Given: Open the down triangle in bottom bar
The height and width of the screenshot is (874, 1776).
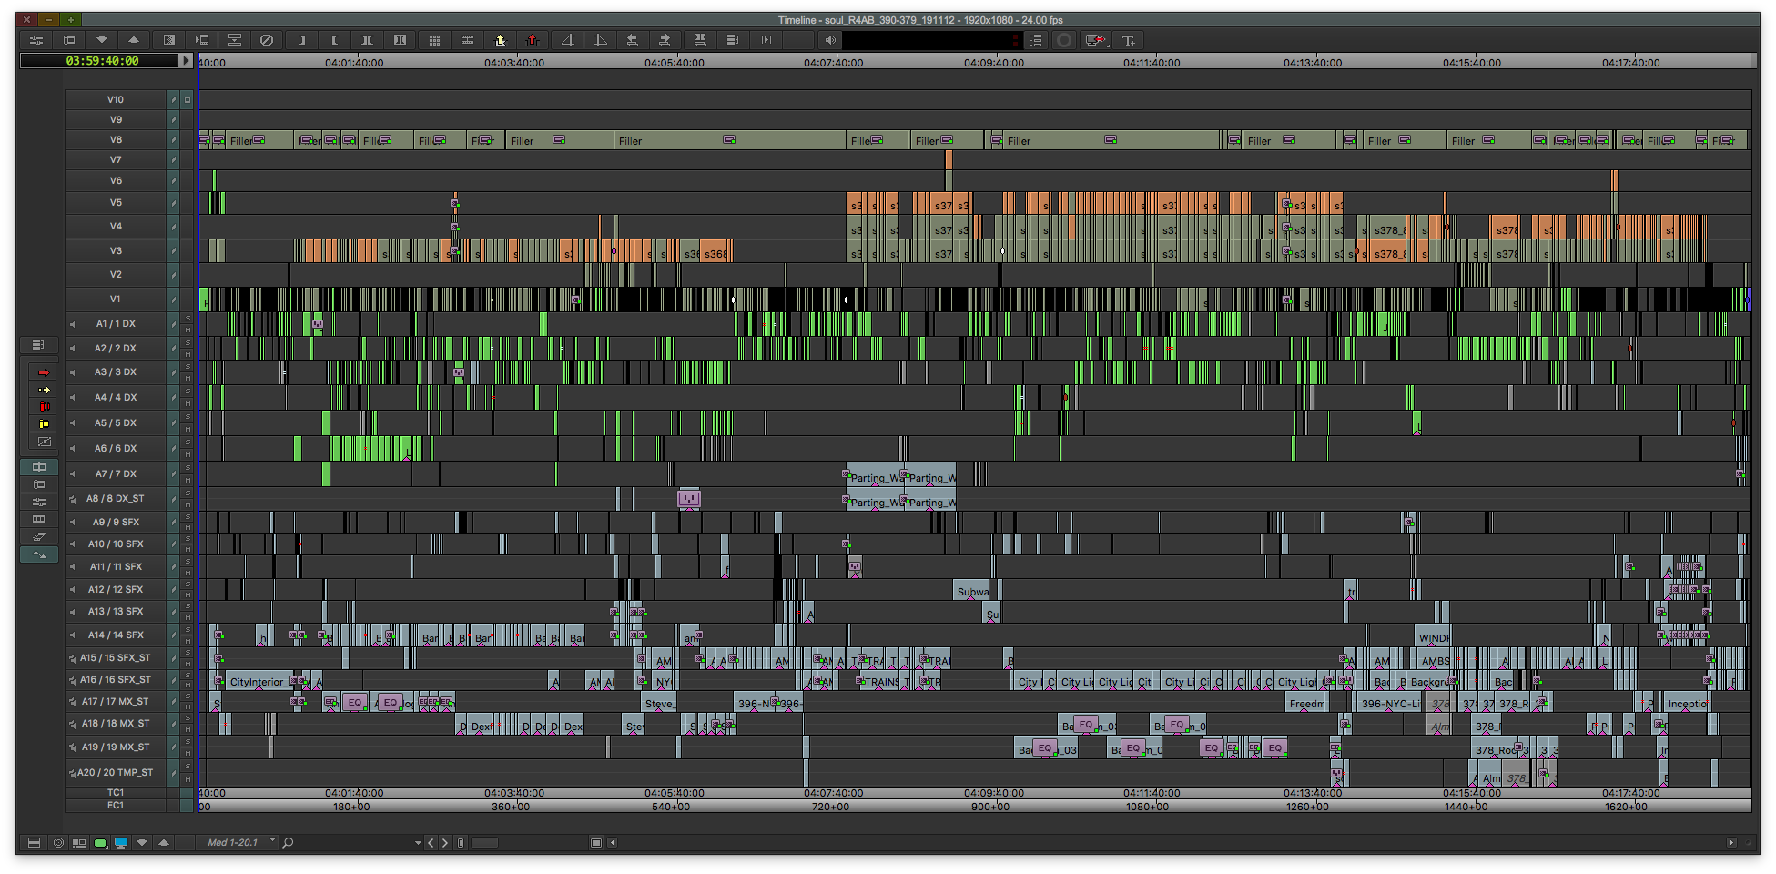Looking at the screenshot, I should (142, 843).
